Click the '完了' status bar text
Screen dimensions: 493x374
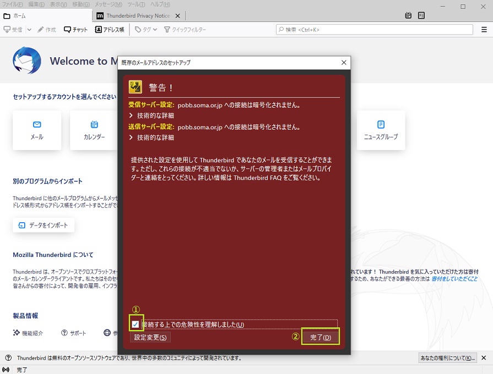coord(22,370)
